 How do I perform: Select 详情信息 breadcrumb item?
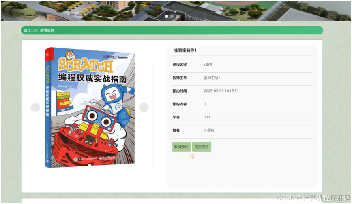coord(47,30)
